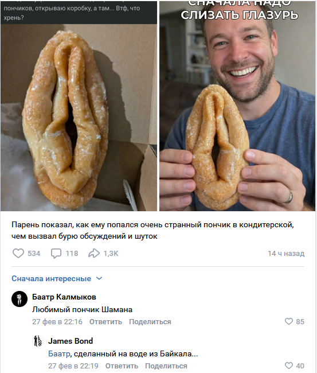Image resolution: width=317 pixels, height=373 pixels.
Task: Click the 27 фев в 22:16 timestamp
Action: 57,321
